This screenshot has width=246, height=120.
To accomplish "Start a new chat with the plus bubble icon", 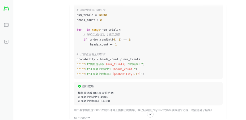I will [x=6, y=42].
